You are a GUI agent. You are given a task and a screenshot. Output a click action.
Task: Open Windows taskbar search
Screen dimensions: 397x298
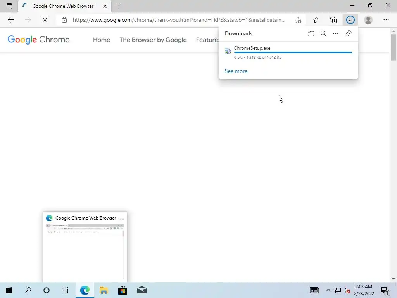[28, 290]
